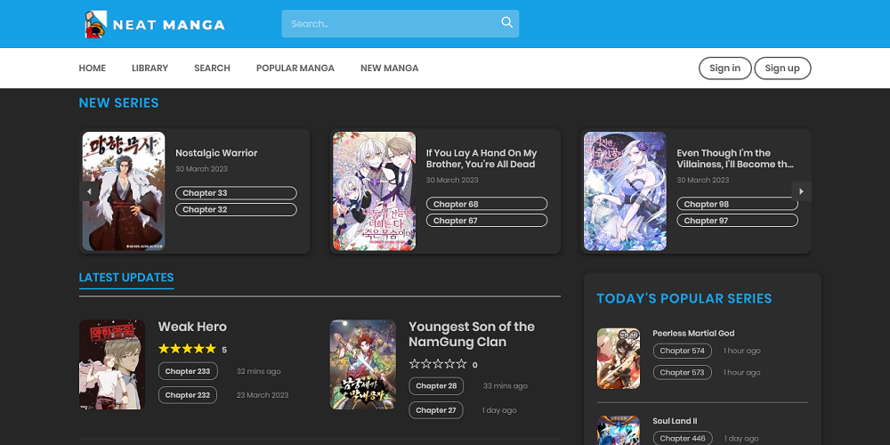Rate Youngest Son of the NamGung Clan stars
This screenshot has height=445, width=890.
tap(438, 364)
